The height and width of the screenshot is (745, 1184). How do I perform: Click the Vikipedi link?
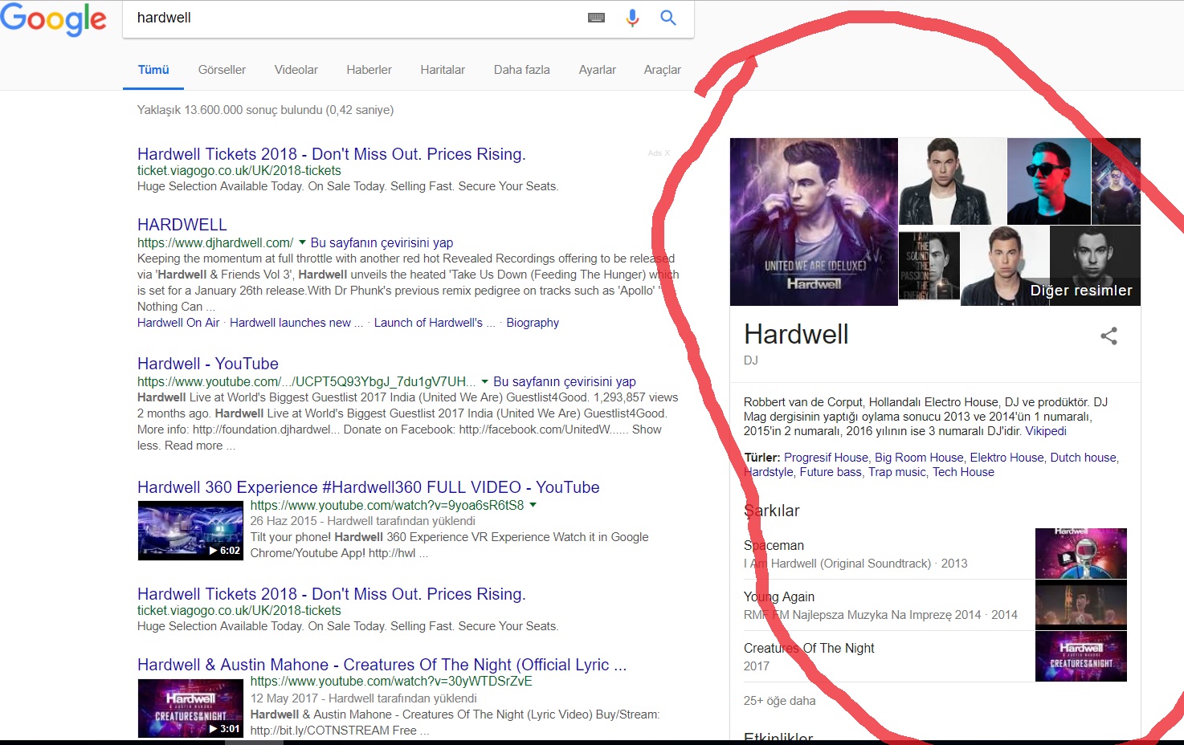pyautogui.click(x=1046, y=431)
